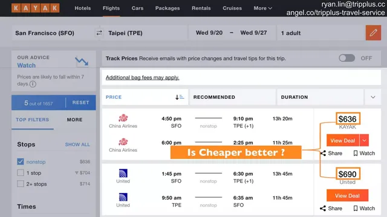Click United logo on 9:50 am flight
The height and width of the screenshot is (217, 387).
pyautogui.click(x=123, y=197)
